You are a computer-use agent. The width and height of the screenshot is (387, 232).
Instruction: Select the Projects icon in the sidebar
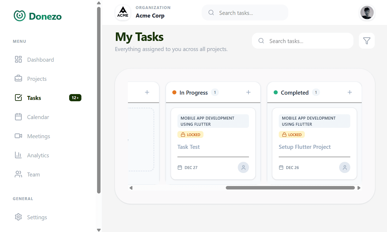tap(18, 78)
